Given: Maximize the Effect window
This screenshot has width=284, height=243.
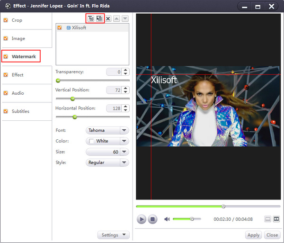Looking at the screenshot, I should coord(258,7).
